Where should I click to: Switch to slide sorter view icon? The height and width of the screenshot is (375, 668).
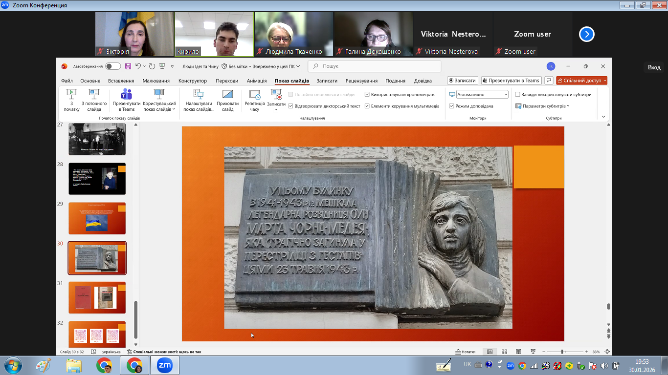point(504,352)
